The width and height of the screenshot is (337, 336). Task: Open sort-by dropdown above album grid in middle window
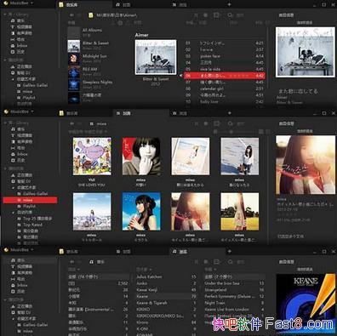point(88,132)
